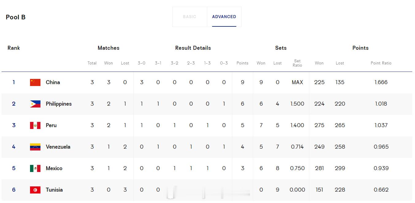Open the Venezuela team name
Image resolution: width=415 pixels, height=203 pixels.
coord(58,147)
